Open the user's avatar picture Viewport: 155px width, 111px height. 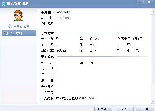tap(19, 16)
